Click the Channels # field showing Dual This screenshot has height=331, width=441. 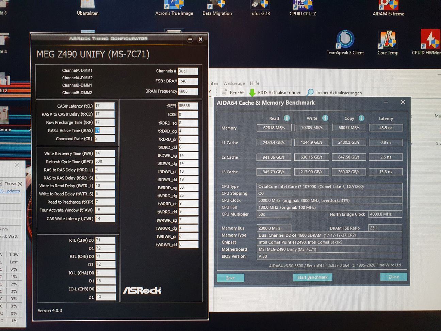[188, 71]
